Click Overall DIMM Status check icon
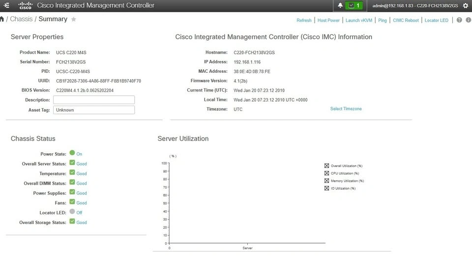Image resolution: width=472 pixels, height=256 pixels. pos(72,182)
